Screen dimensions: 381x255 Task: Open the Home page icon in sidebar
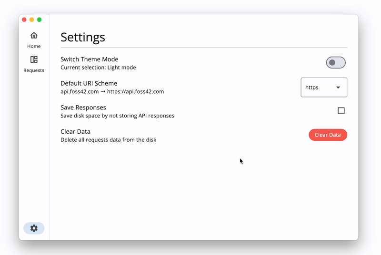pyautogui.click(x=34, y=36)
